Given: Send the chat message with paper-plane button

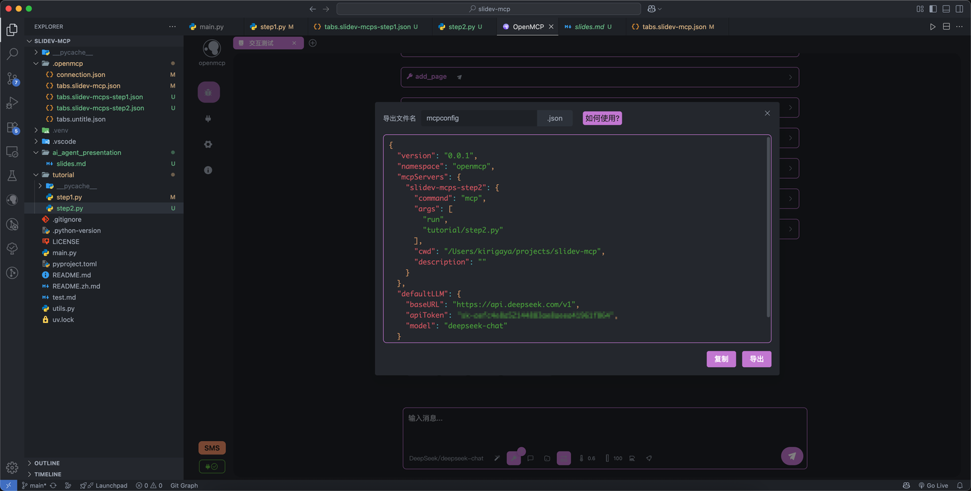Looking at the screenshot, I should tap(792, 456).
